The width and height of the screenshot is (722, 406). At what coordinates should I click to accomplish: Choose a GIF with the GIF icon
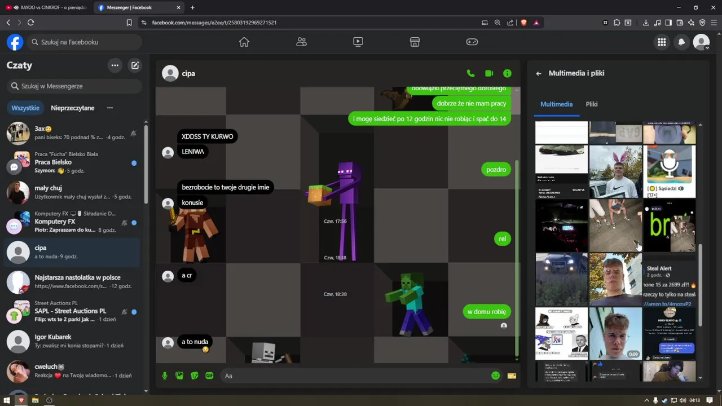pos(209,376)
